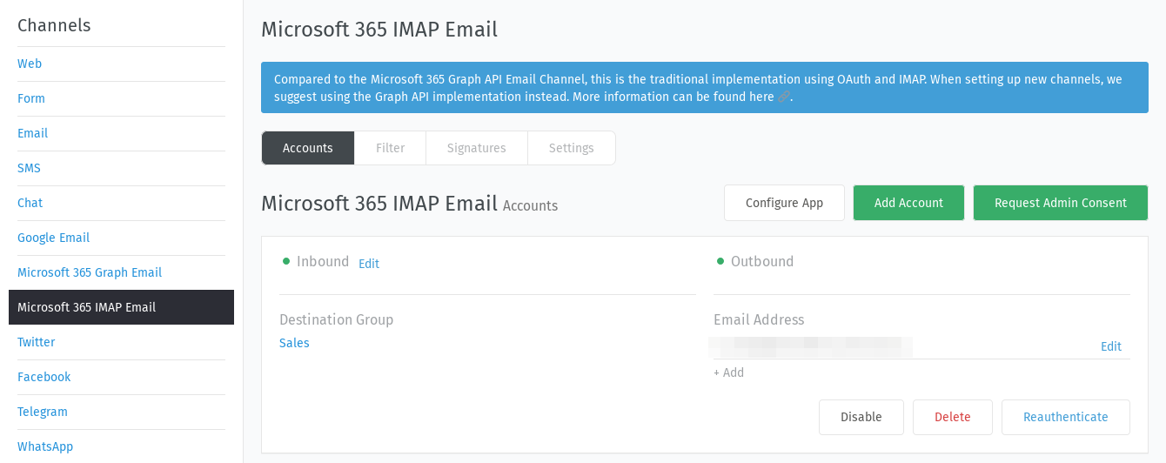Open the Form channel
This screenshot has height=463, width=1166.
(31, 98)
